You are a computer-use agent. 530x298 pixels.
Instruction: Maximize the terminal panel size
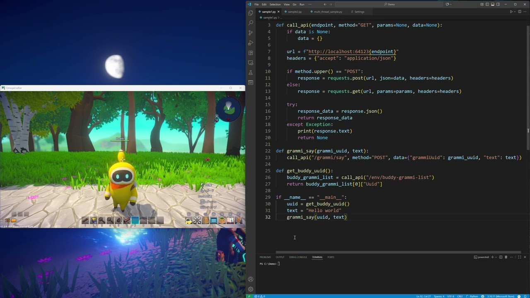[x=520, y=257]
